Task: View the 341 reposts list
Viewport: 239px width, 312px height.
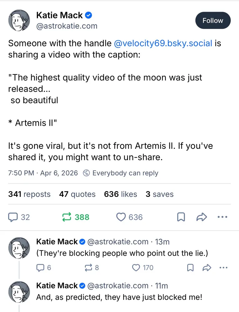Action: click(x=29, y=194)
